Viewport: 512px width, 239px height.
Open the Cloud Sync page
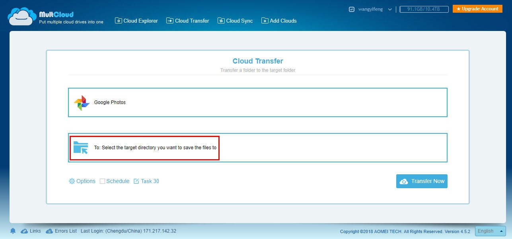point(235,21)
